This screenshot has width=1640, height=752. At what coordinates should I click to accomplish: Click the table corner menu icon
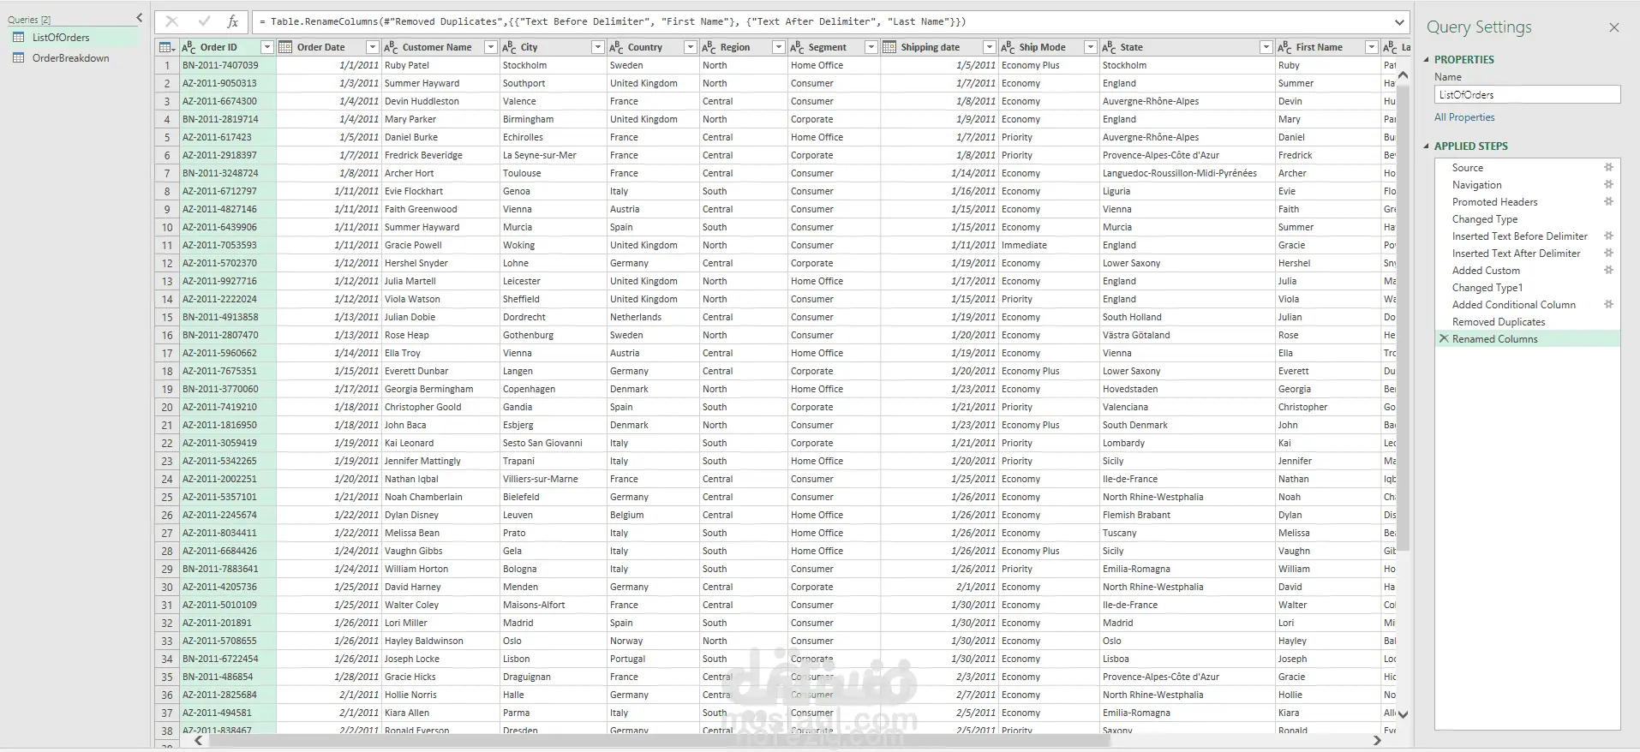click(x=167, y=47)
